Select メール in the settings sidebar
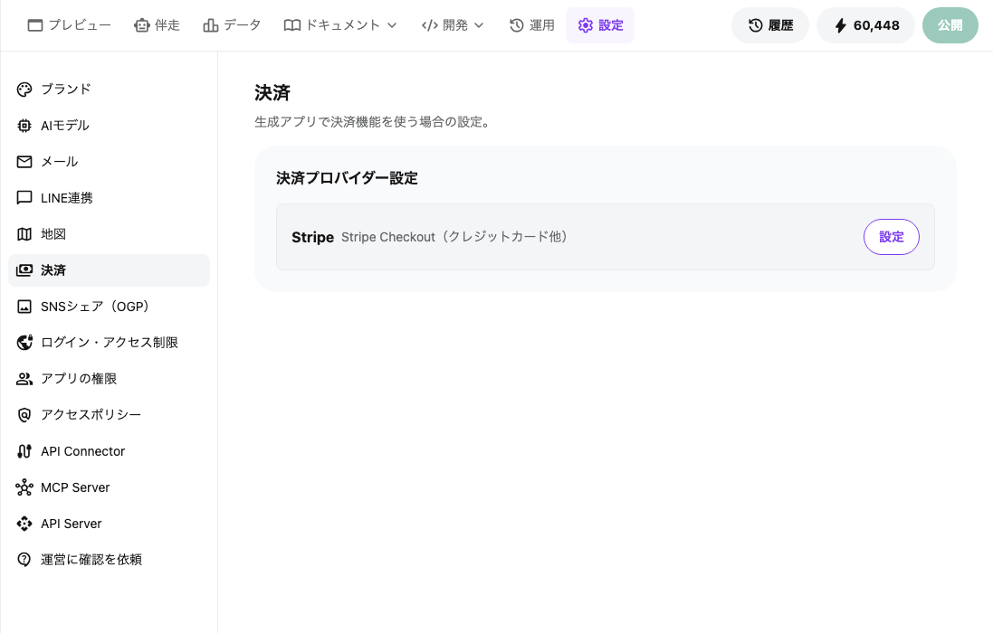 [x=109, y=162]
